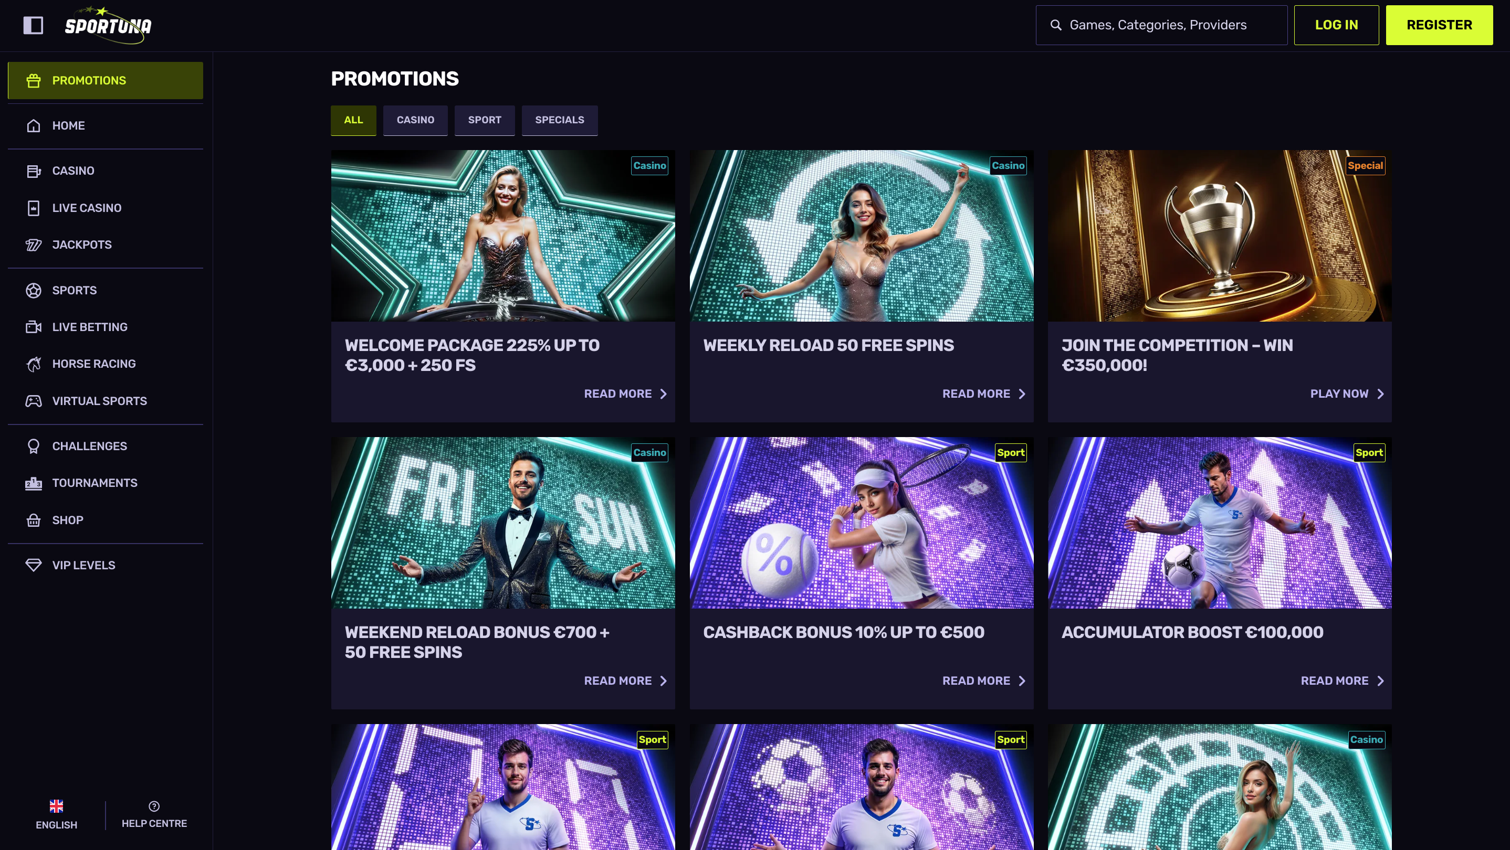1510x850 pixels.
Task: Change language via the English flag
Action: coord(56,806)
